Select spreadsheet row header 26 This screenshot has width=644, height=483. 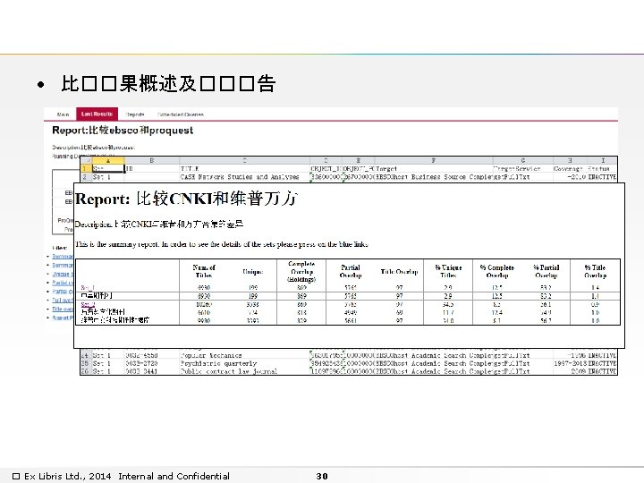[x=85, y=371]
